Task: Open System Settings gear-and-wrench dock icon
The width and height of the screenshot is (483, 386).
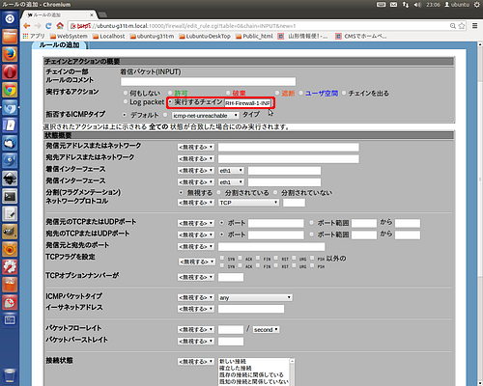Action: 10,266
